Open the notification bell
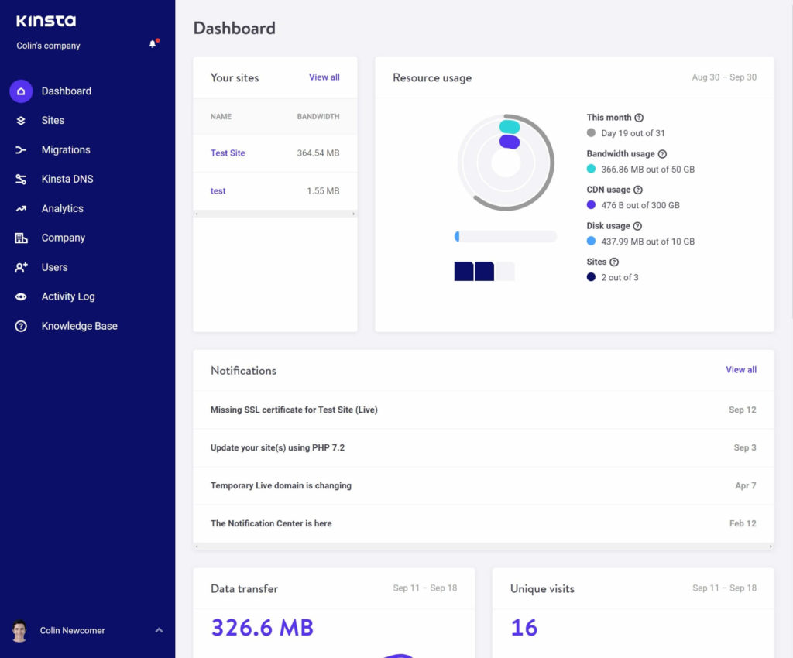 tap(152, 44)
